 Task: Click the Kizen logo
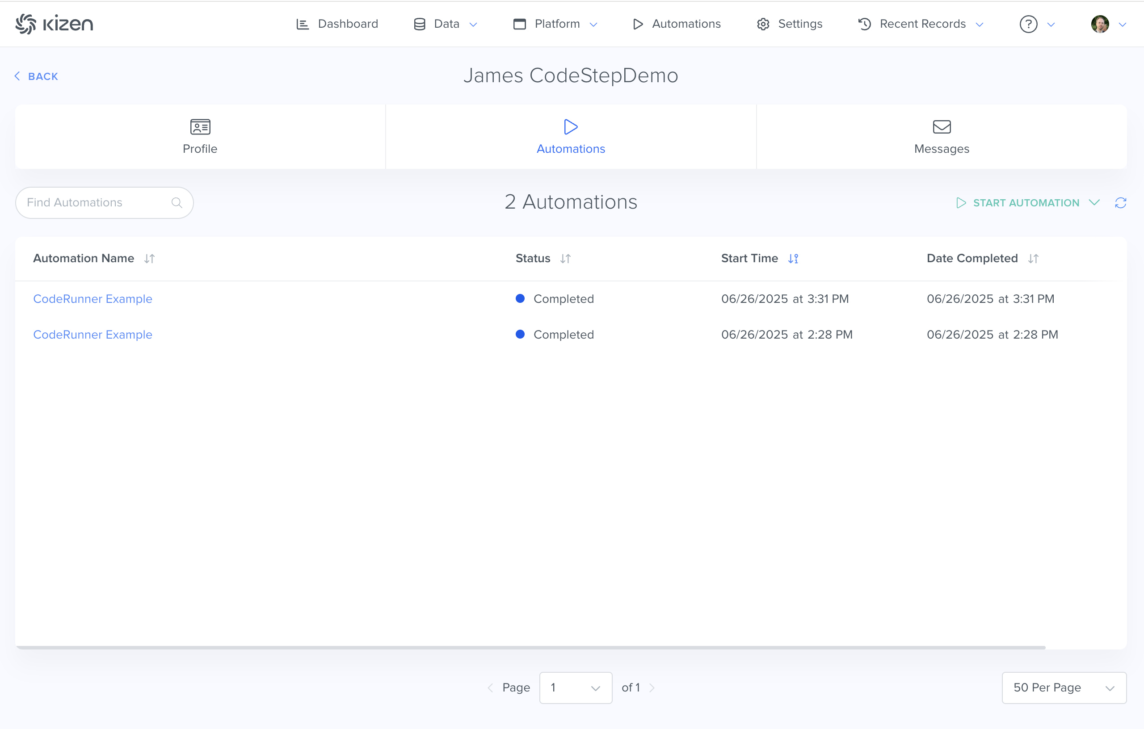click(54, 24)
